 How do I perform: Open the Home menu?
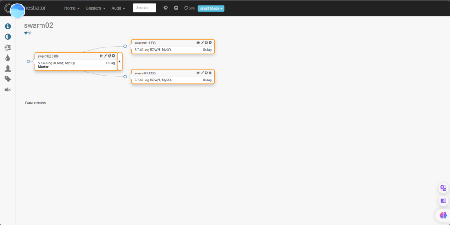[72, 8]
